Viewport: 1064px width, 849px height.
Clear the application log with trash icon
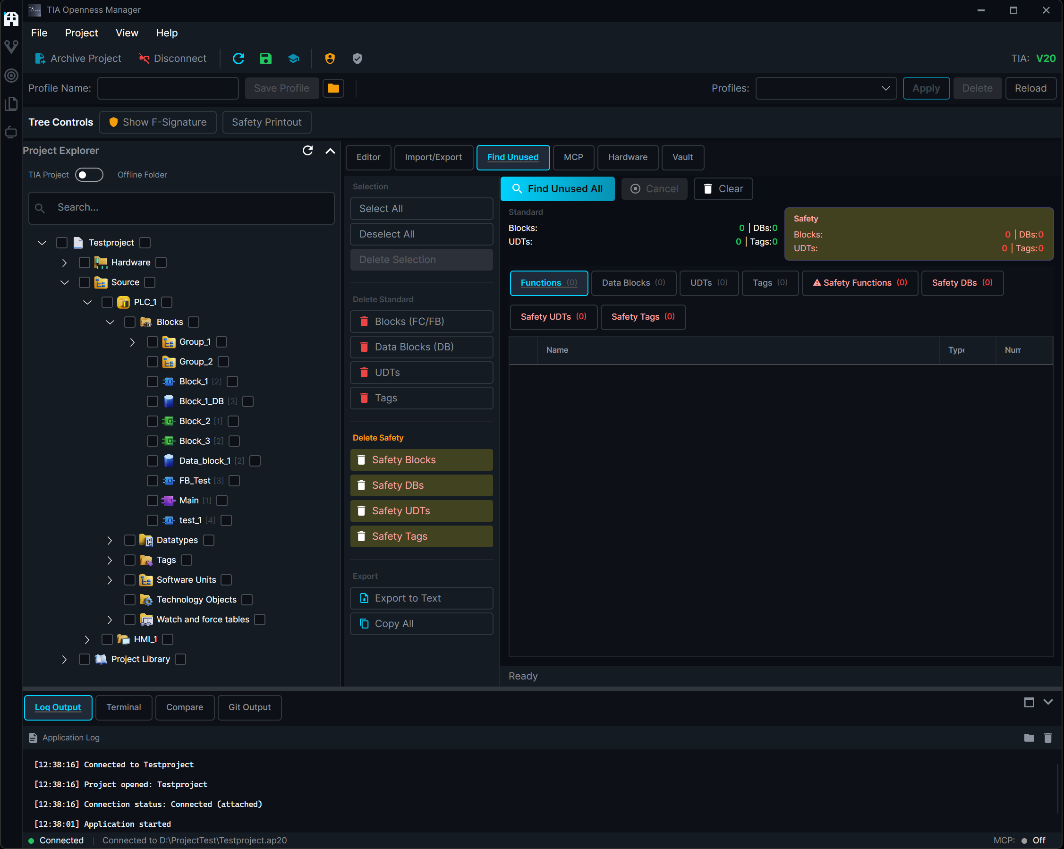pyautogui.click(x=1048, y=738)
